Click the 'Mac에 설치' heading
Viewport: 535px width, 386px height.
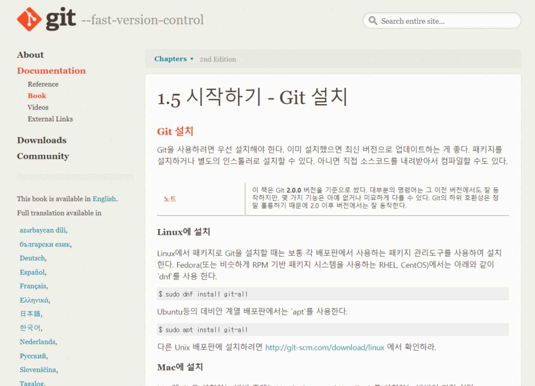tap(180, 367)
